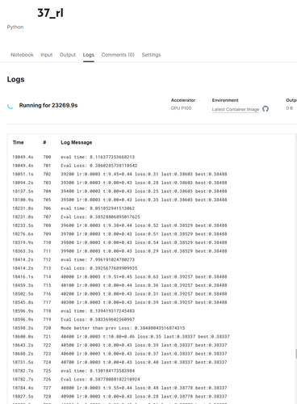Click row number 724
The height and width of the screenshot is (404, 297).
[47, 362]
